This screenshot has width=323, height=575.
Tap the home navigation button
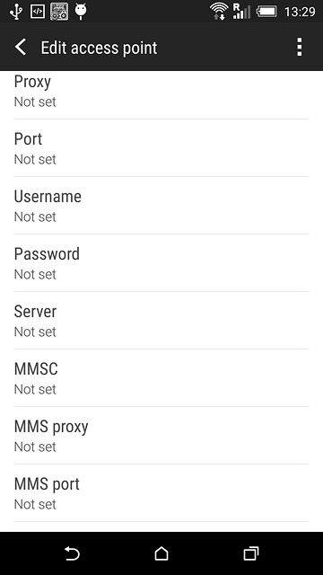(x=161, y=553)
